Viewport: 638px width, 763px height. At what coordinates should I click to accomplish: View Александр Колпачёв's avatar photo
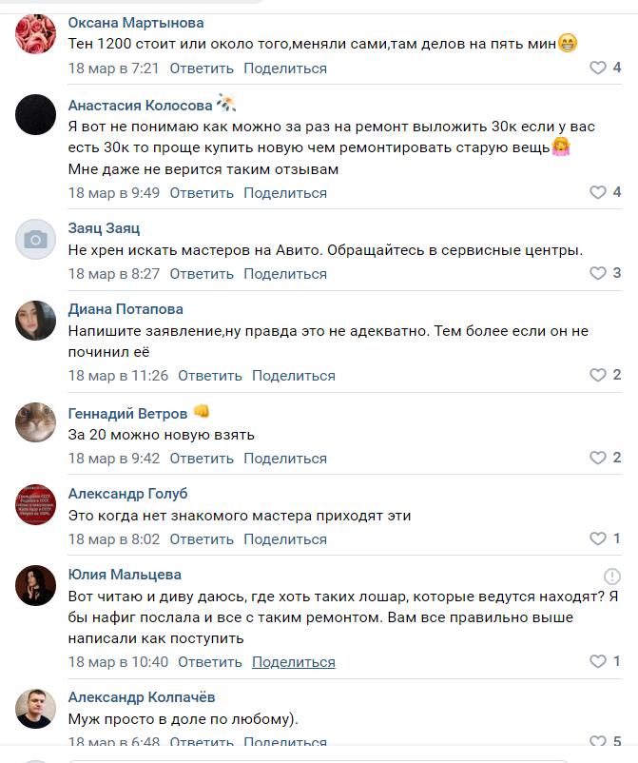[36, 708]
